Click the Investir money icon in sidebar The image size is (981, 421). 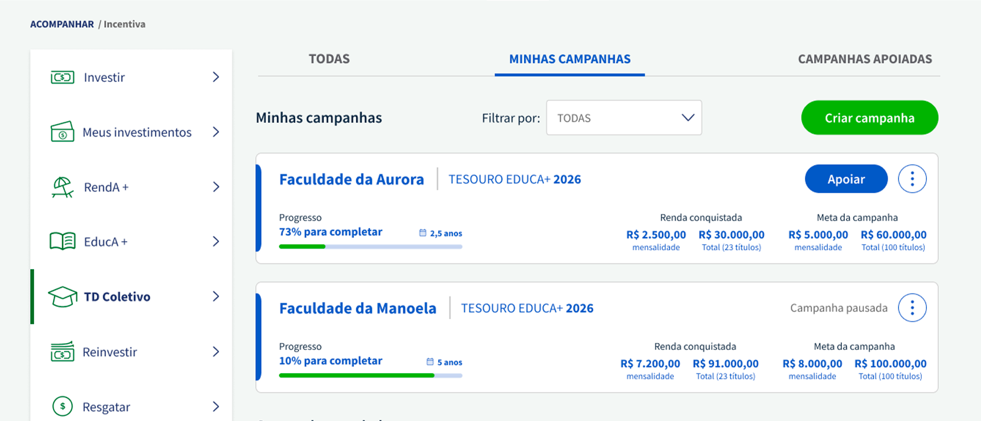pyautogui.click(x=63, y=77)
